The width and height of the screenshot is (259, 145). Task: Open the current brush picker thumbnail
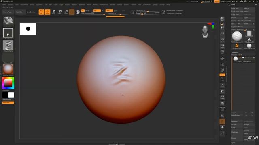click(8, 21)
